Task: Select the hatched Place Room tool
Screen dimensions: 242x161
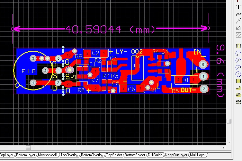Action: coord(238,35)
